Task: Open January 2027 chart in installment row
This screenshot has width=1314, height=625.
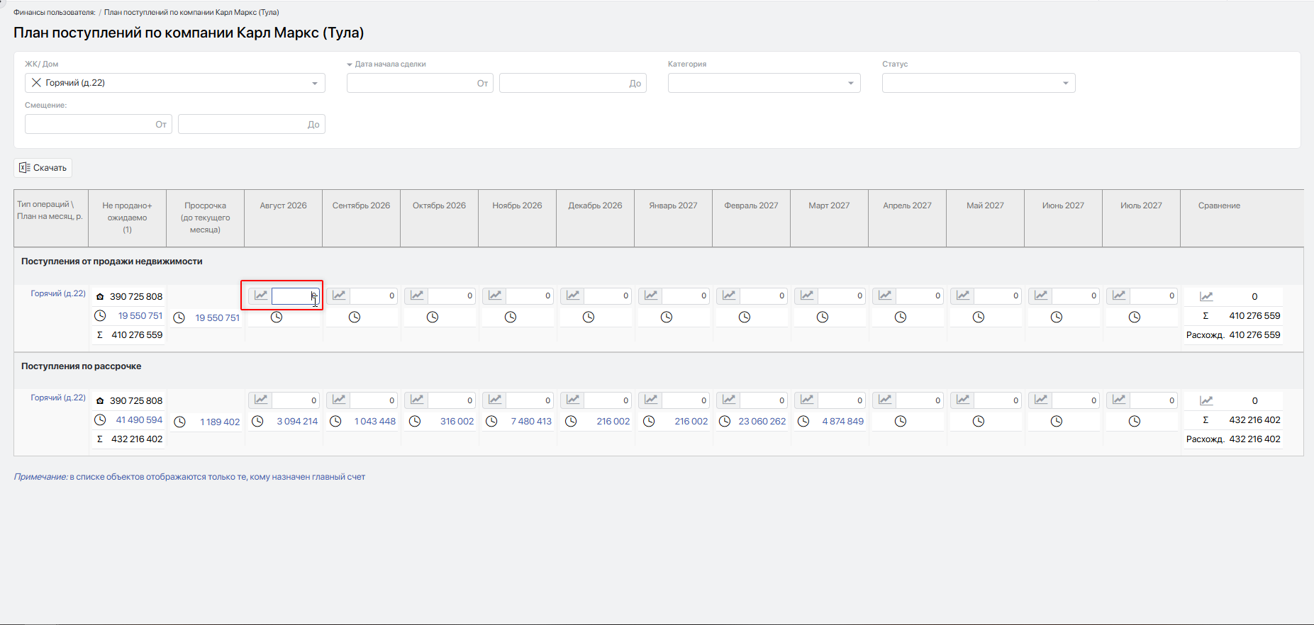Action: (651, 400)
